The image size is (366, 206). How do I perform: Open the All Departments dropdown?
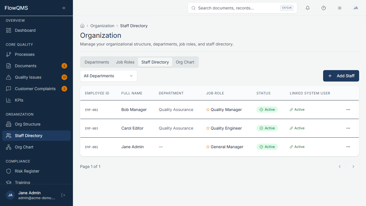[x=108, y=76]
